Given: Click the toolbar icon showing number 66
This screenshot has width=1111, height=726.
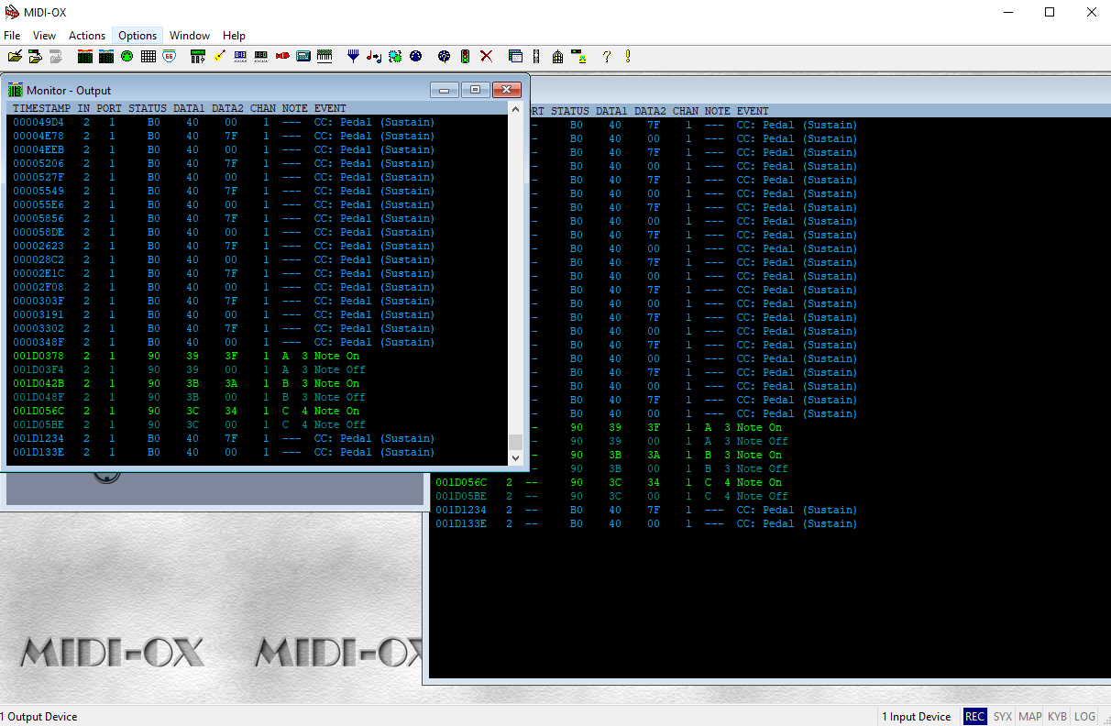Looking at the screenshot, I should click(169, 56).
